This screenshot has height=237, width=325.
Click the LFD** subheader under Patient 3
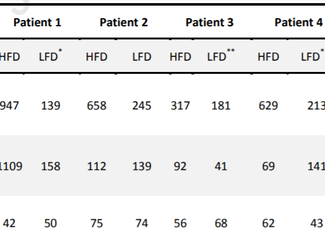point(221,55)
